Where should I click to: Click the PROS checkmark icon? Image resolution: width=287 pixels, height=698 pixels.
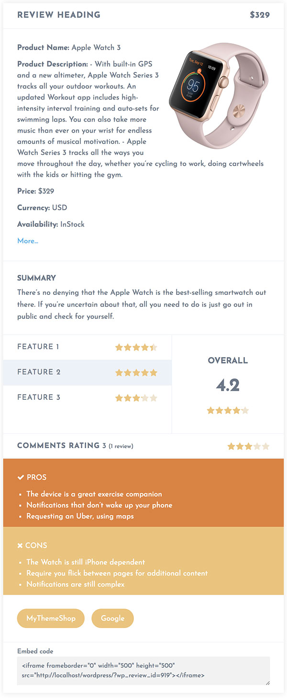coord(21,477)
